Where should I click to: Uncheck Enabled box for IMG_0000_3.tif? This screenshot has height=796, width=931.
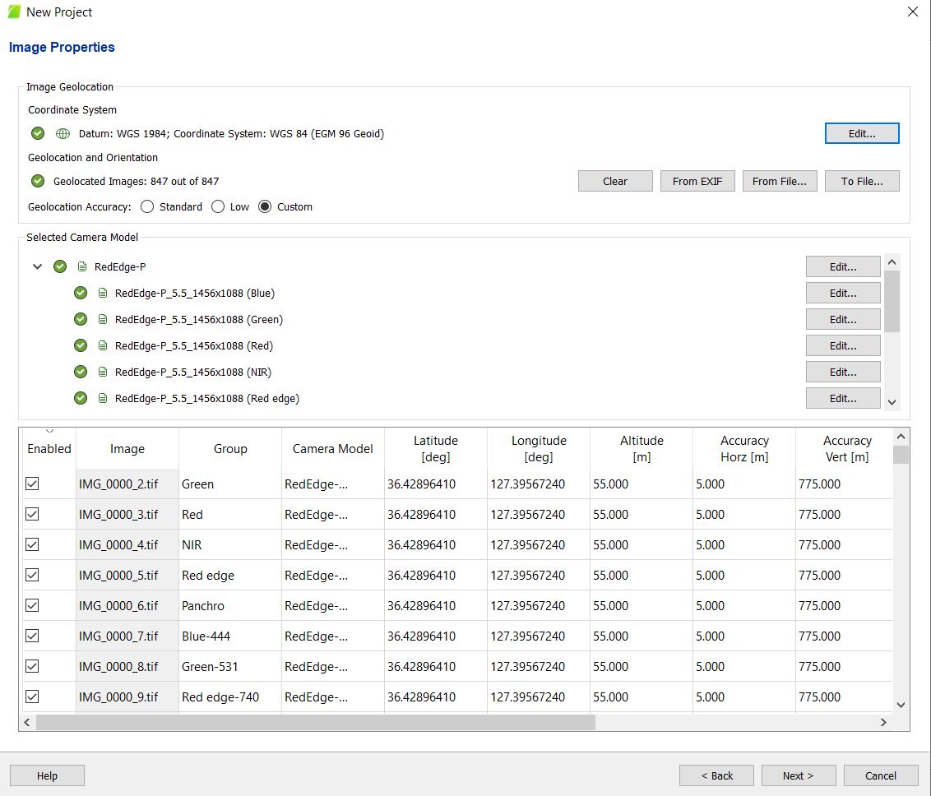pos(32,514)
